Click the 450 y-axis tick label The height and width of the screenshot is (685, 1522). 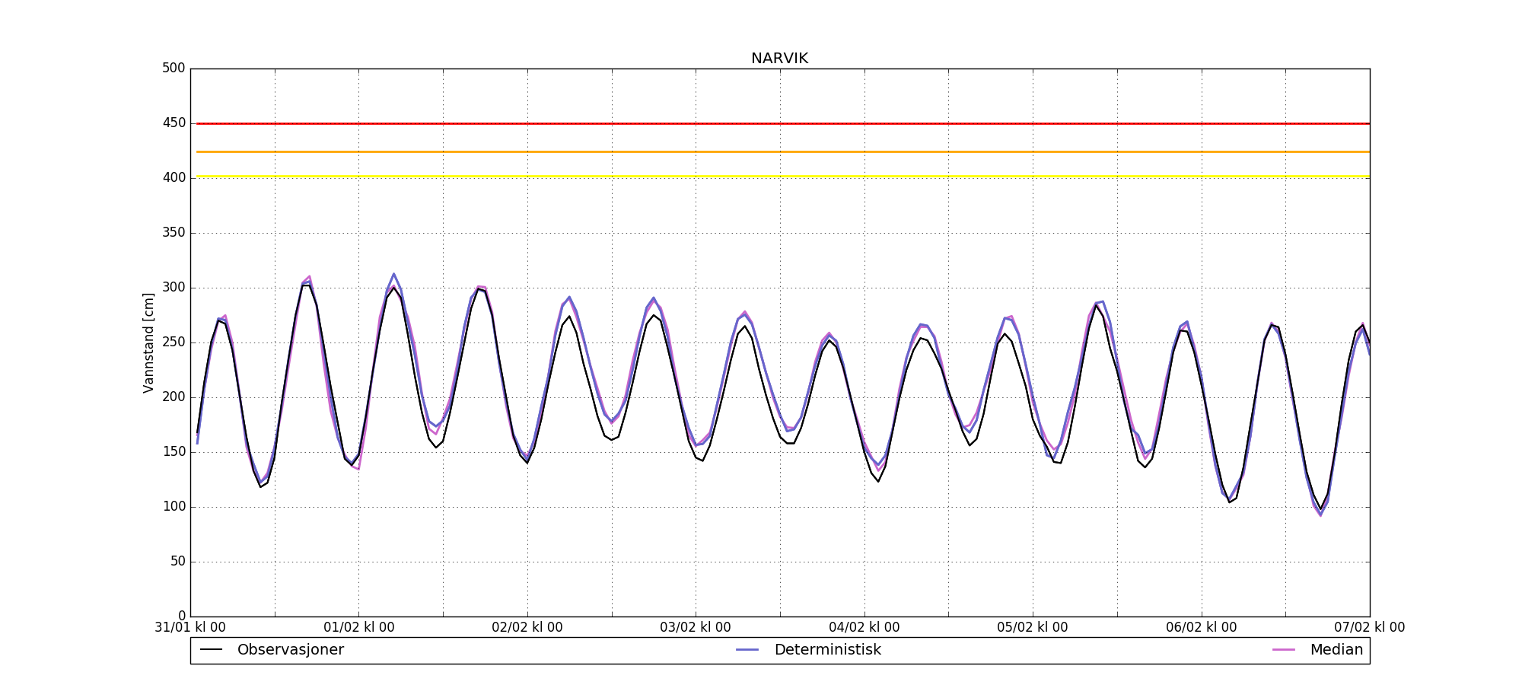pyautogui.click(x=174, y=123)
